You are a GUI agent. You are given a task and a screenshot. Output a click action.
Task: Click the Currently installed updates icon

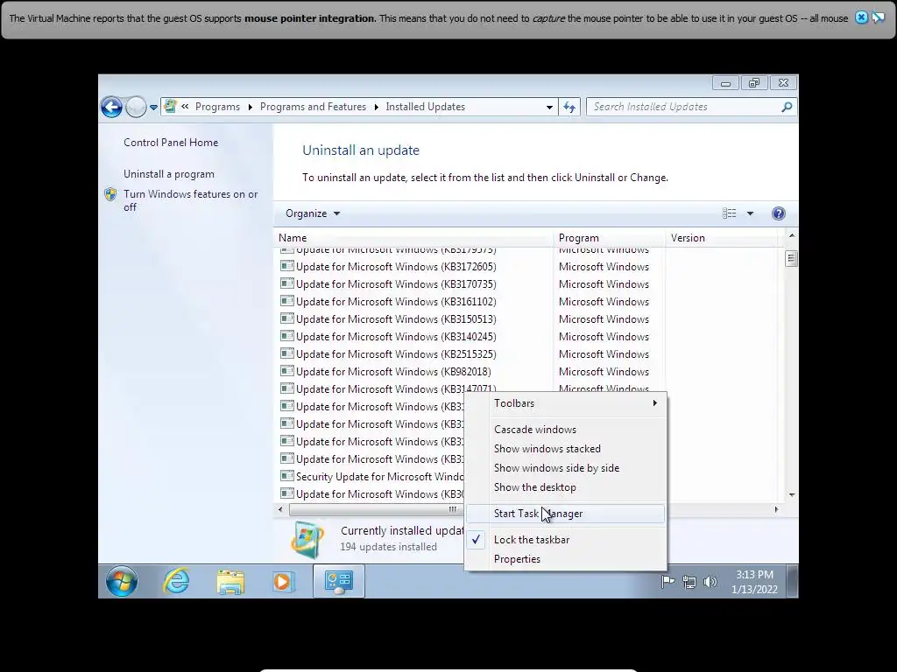point(307,539)
